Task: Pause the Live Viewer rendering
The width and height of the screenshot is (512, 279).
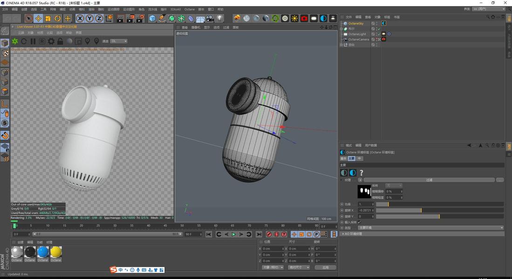Action: (x=33, y=41)
